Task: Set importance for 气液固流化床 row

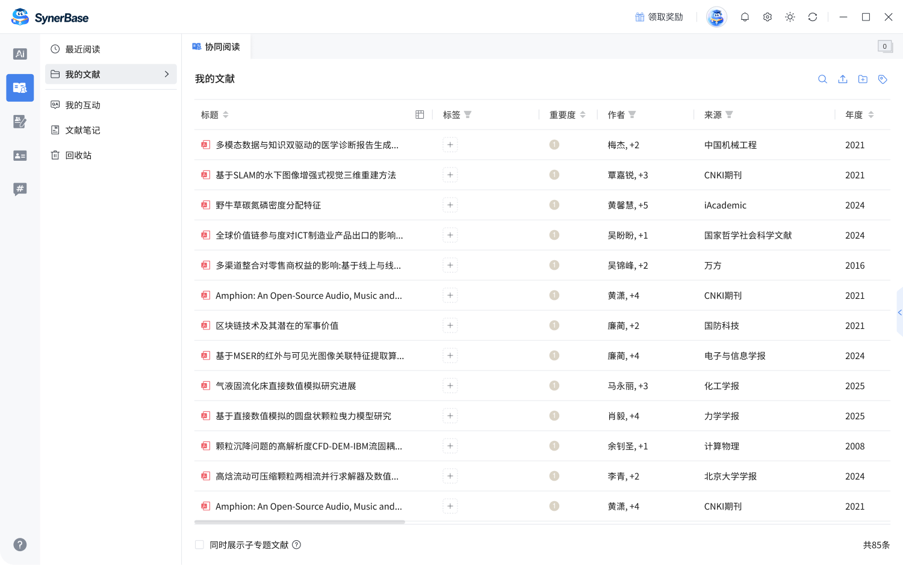Action: (554, 386)
